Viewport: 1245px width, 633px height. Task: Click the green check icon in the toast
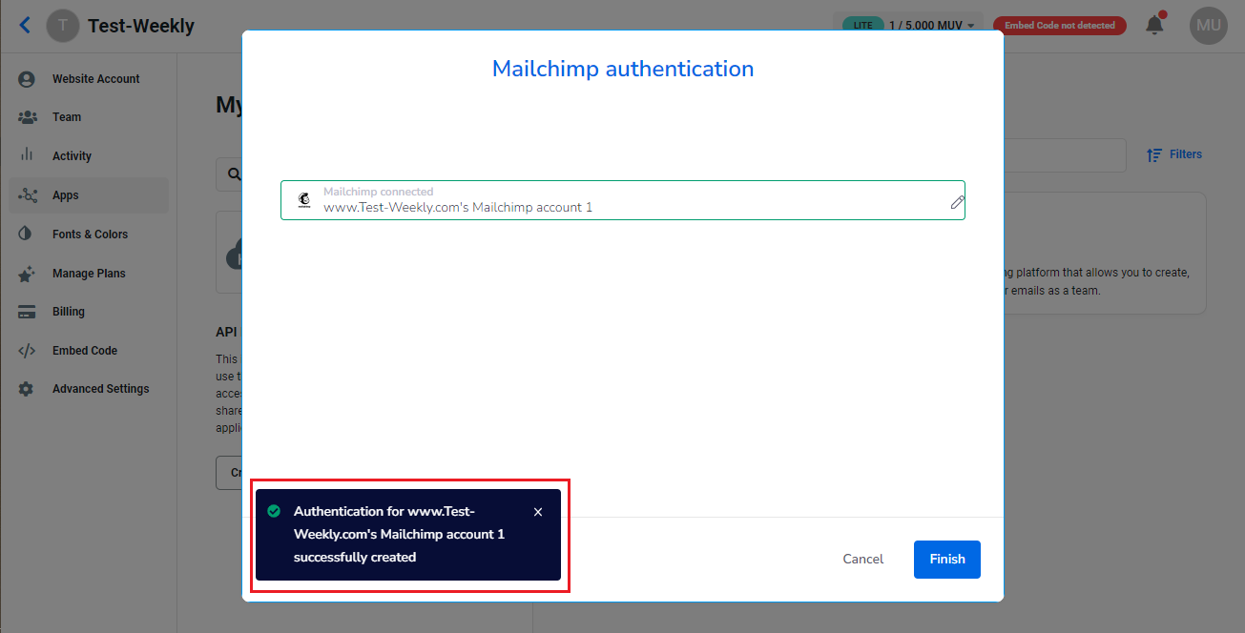tap(274, 512)
